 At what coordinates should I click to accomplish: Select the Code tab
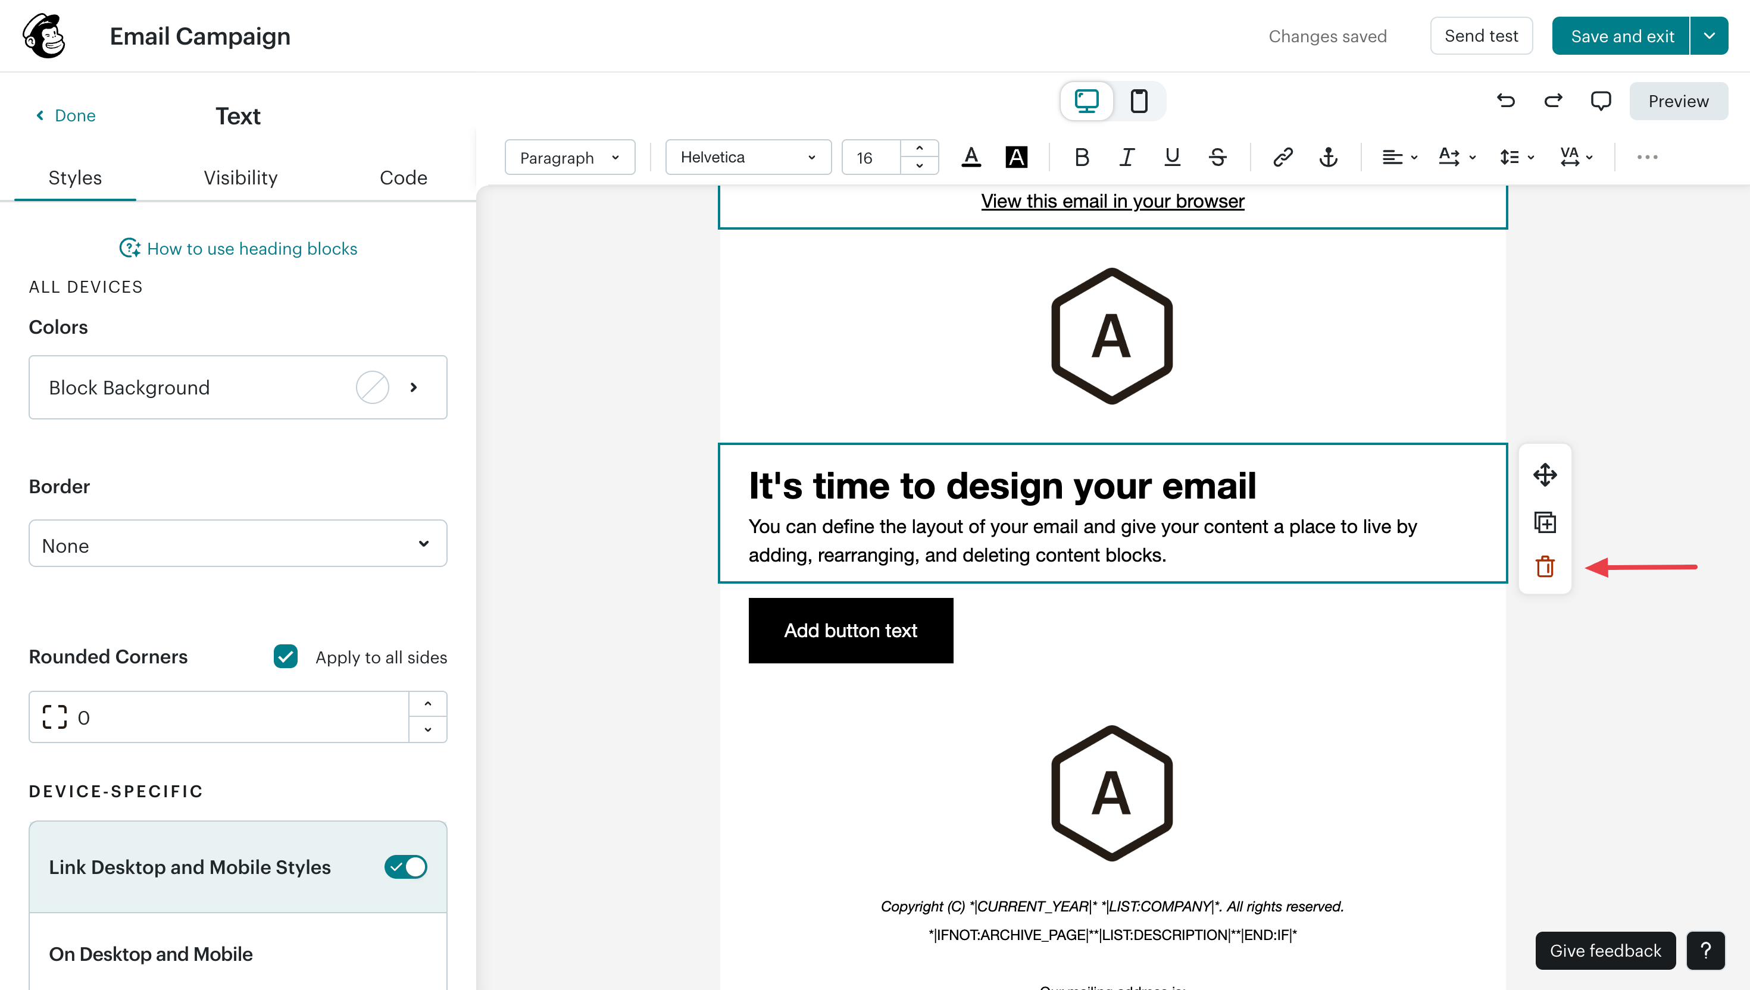404,177
